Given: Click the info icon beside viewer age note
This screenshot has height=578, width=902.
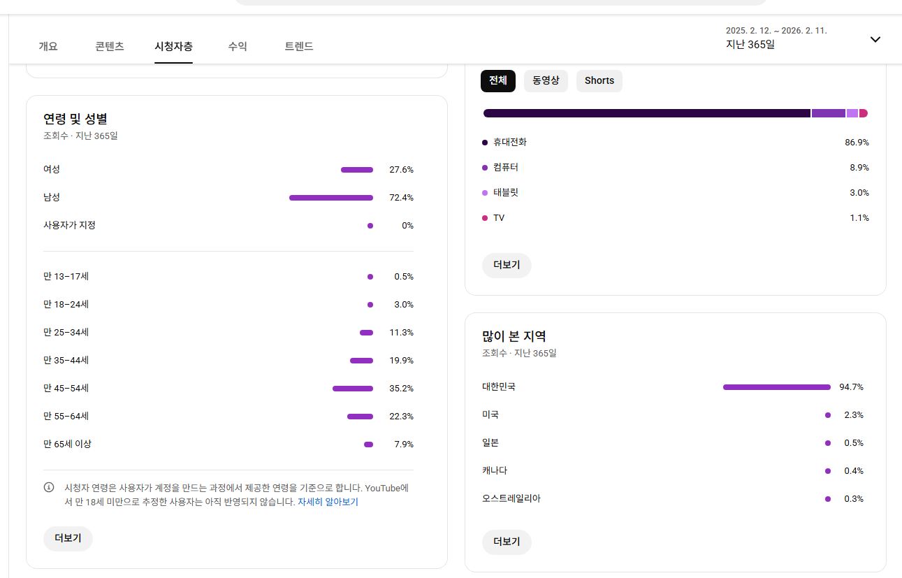Looking at the screenshot, I should tap(49, 488).
